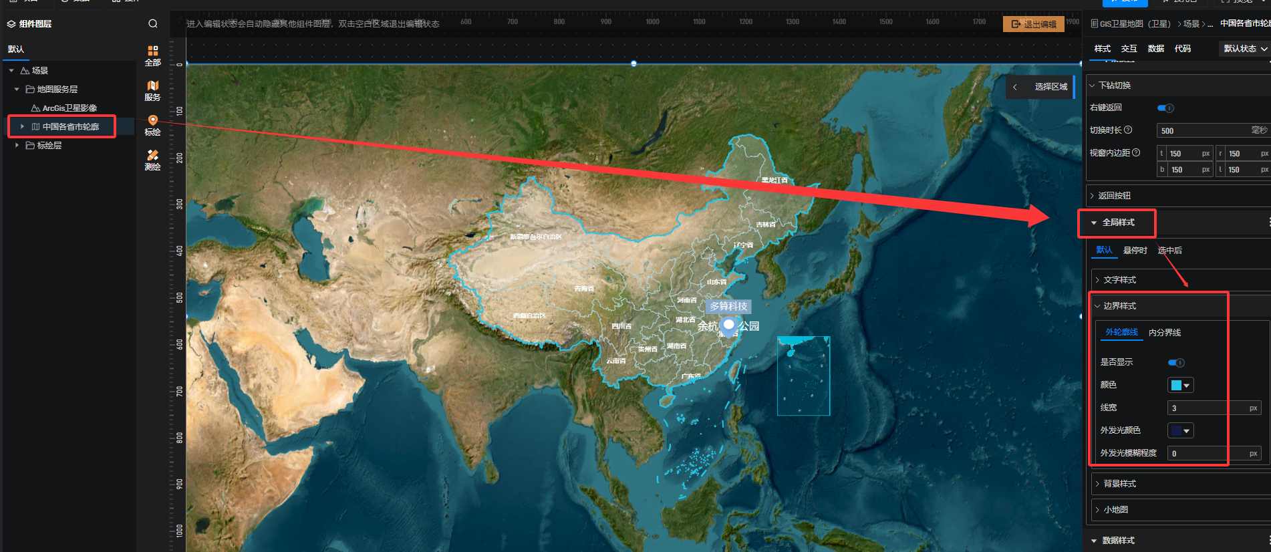
Task: Click the help icon next to 切换时长
Action: 1128,130
